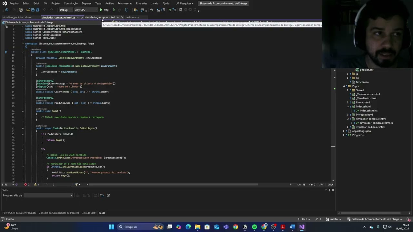
Task: Click the SPC indentation indicator
Action: [321, 185]
